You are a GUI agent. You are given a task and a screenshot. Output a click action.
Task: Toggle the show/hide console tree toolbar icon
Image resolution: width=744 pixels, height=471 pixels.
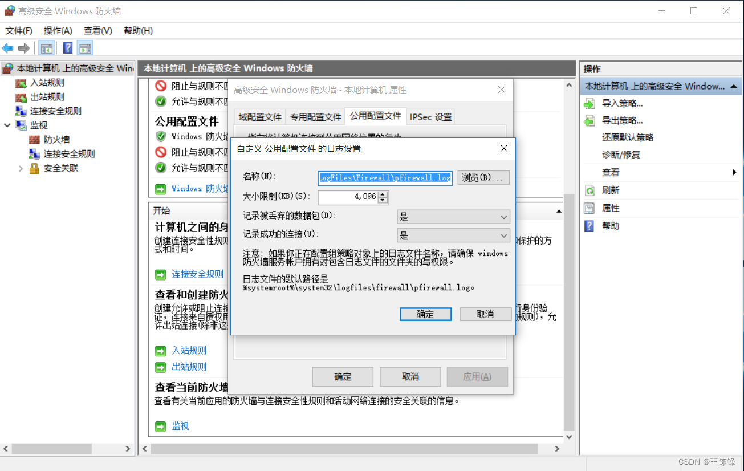click(47, 47)
